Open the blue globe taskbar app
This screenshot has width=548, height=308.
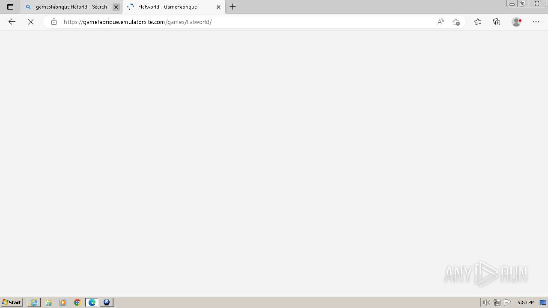click(x=107, y=302)
